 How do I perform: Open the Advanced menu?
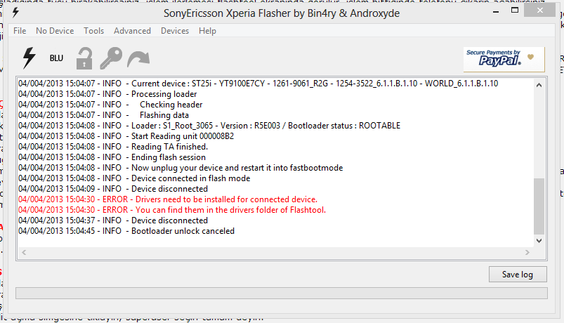pos(132,31)
